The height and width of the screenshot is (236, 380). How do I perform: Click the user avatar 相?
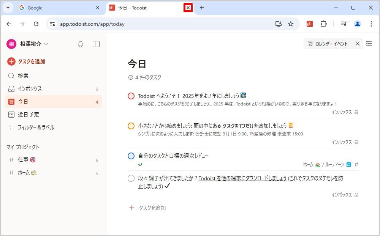click(x=11, y=44)
